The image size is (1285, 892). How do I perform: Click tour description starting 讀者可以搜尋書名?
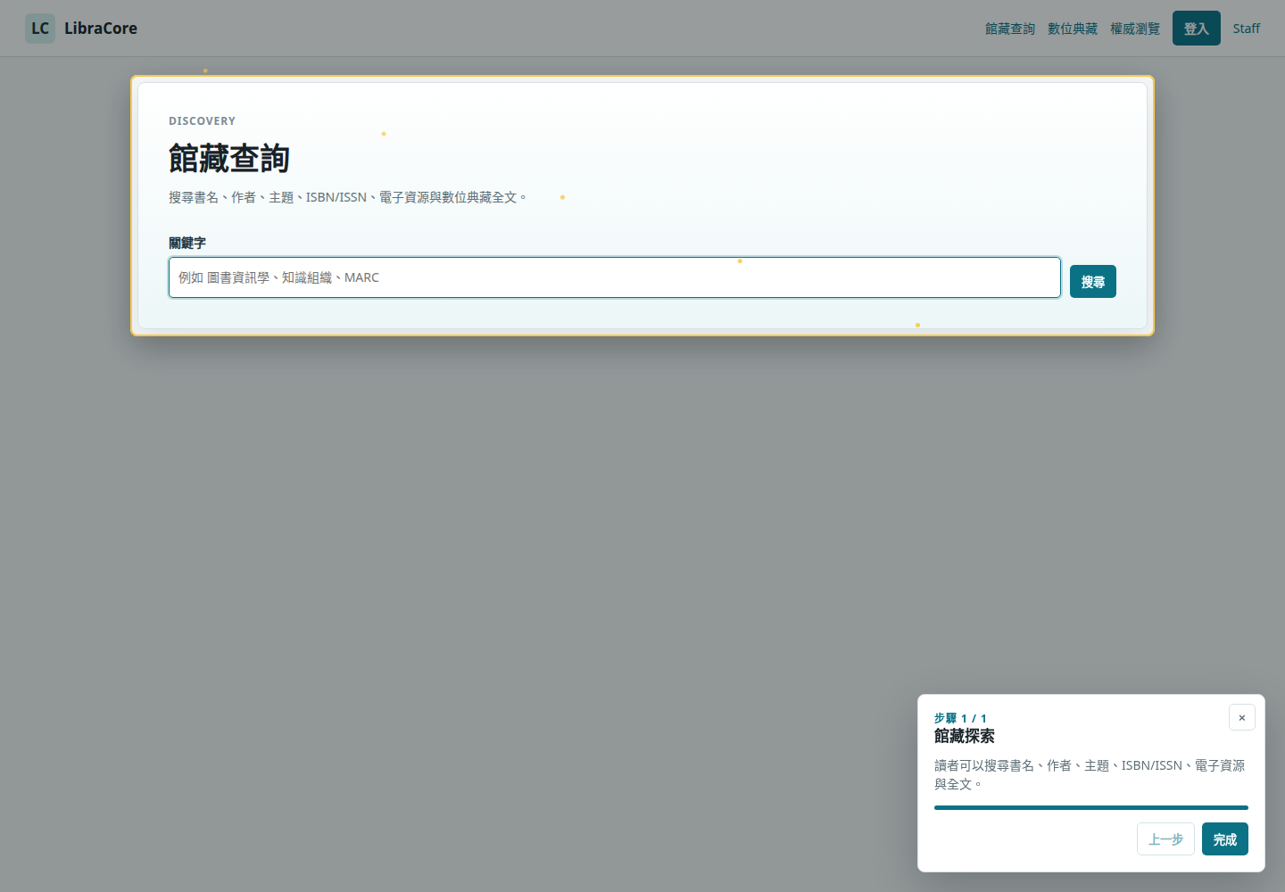point(1090,775)
